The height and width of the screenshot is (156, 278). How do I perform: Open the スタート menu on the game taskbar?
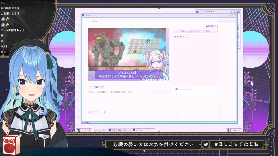click(x=84, y=130)
